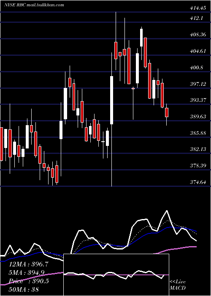Click the 393.37 price level label
Viewport: 211px width, 296px height.
[x=198, y=100]
